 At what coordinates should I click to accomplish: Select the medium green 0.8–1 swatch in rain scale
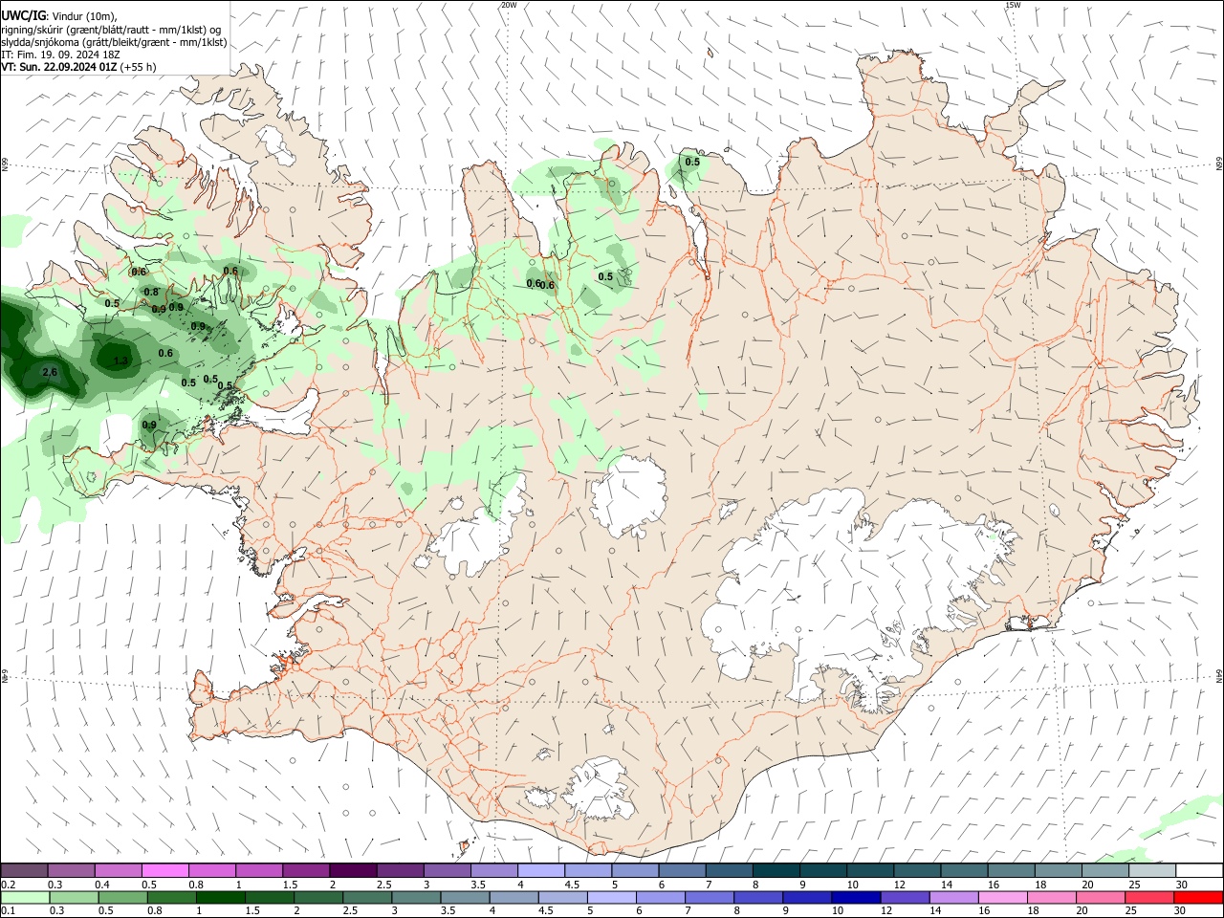[174, 897]
